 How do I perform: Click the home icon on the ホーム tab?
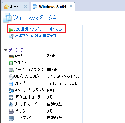pos(6,7)
